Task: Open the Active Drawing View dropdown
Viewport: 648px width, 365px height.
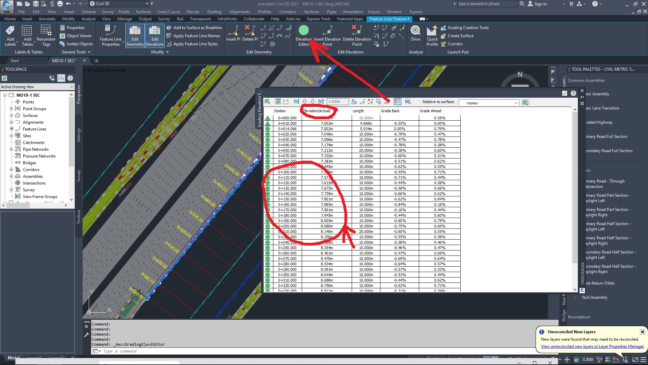Action: 71,87
